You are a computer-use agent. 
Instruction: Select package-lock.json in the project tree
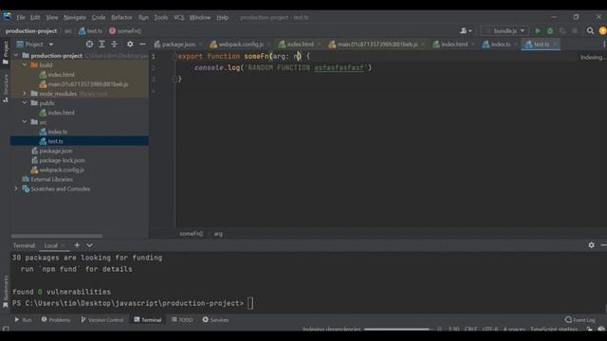pyautogui.click(x=62, y=160)
